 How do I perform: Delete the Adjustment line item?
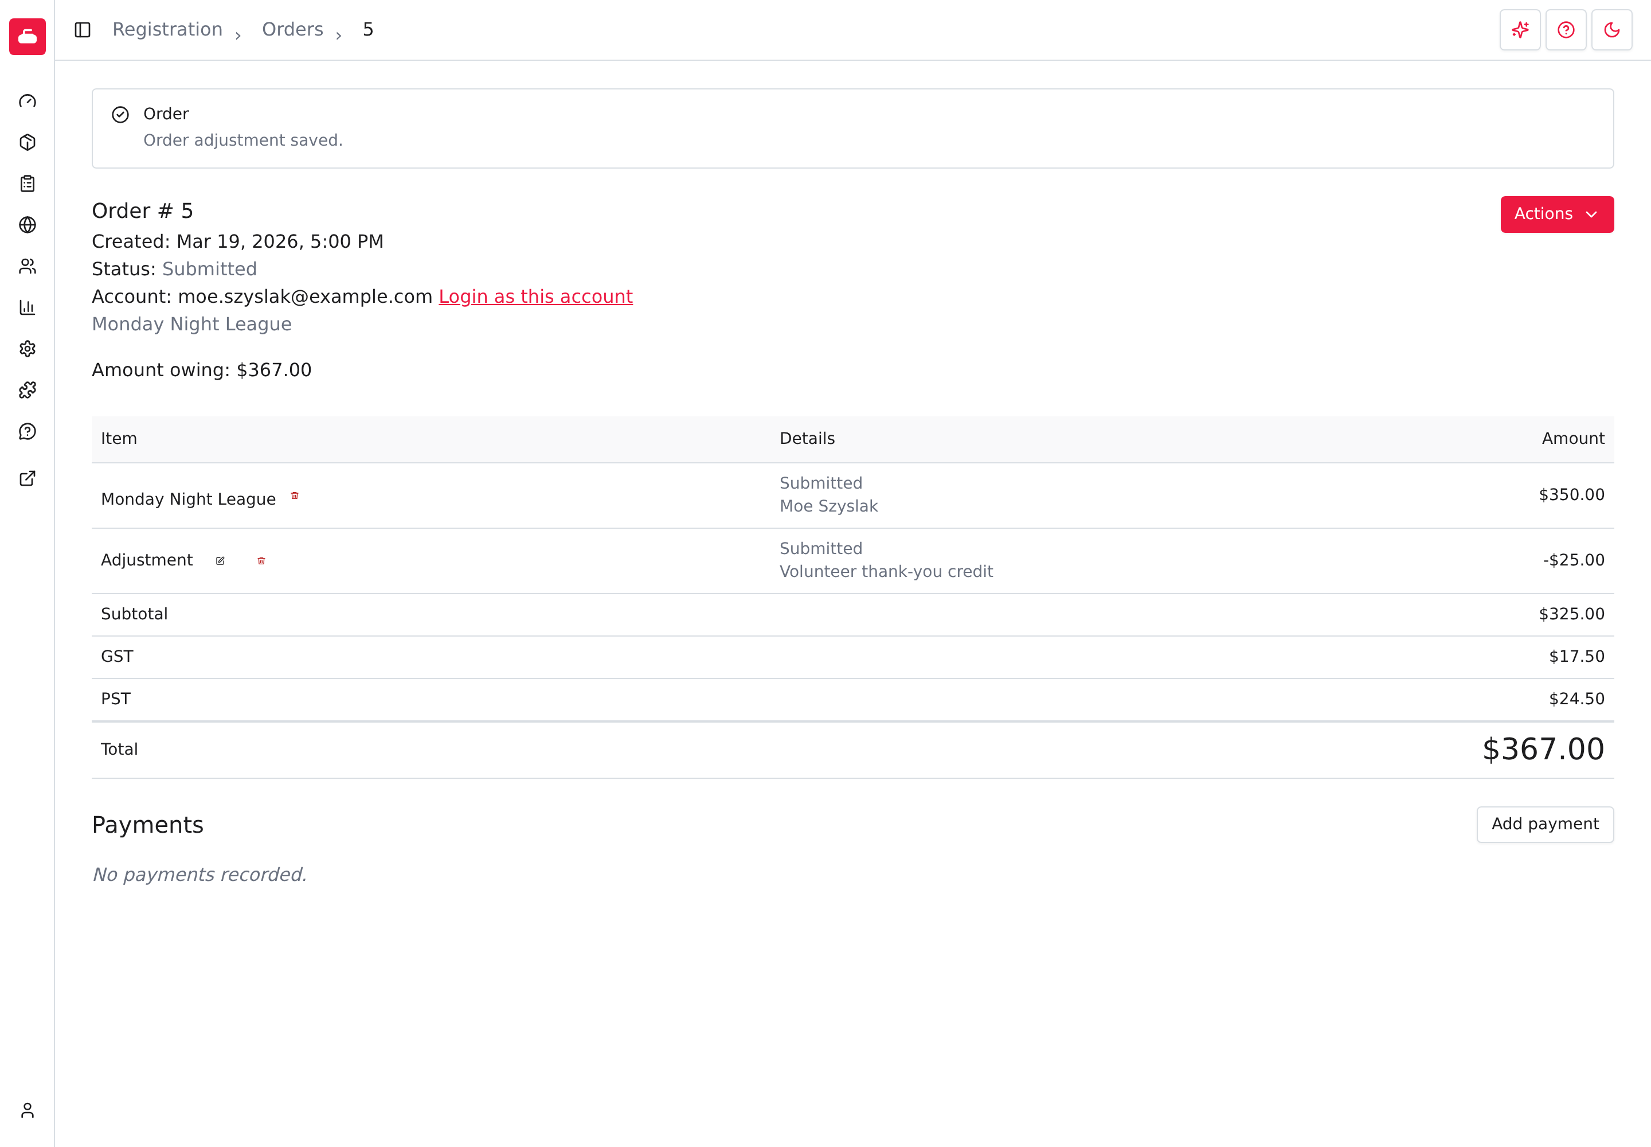(x=261, y=560)
